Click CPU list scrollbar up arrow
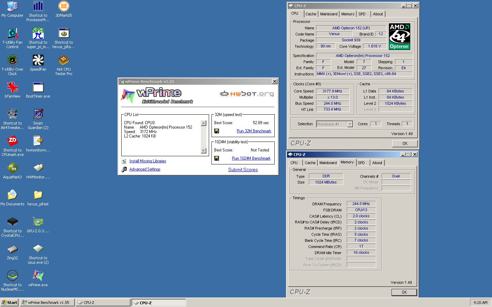The image size is (492, 307). coord(204,123)
